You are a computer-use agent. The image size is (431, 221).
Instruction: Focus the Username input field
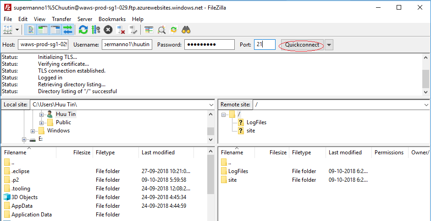pos(127,45)
